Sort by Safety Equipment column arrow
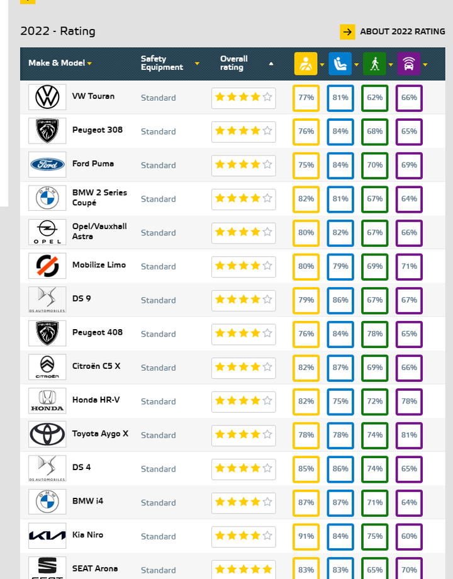 tap(197, 64)
